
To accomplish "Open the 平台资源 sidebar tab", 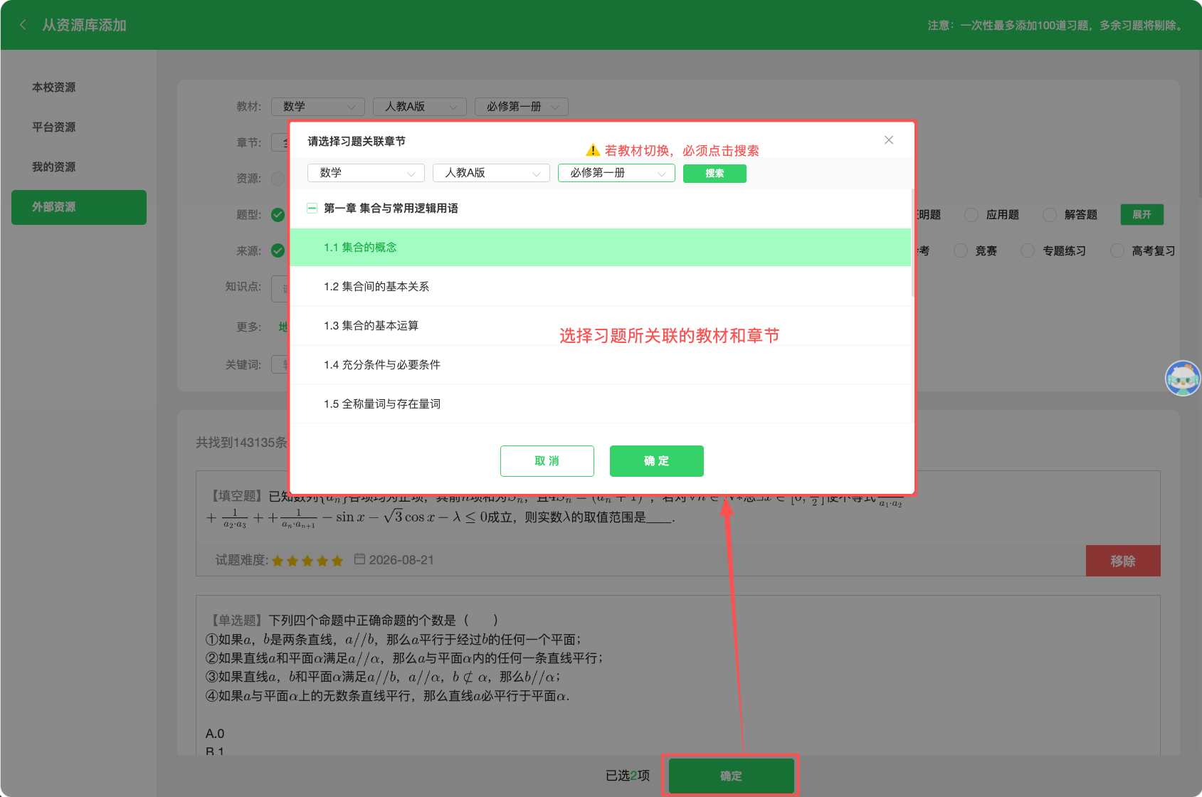I will click(x=79, y=127).
